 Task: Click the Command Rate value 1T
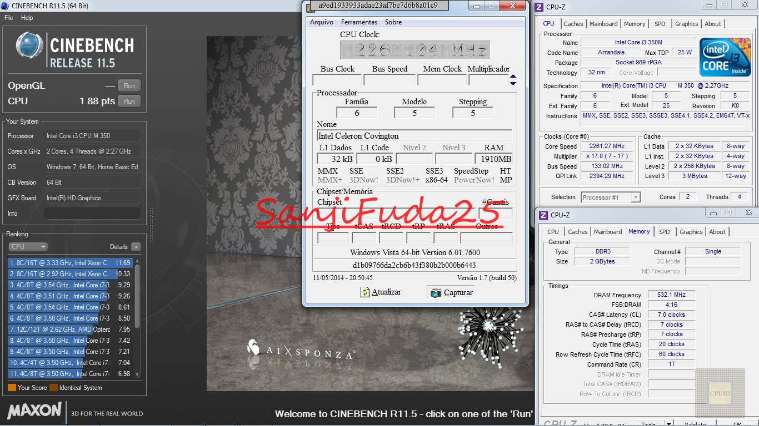tap(671, 364)
